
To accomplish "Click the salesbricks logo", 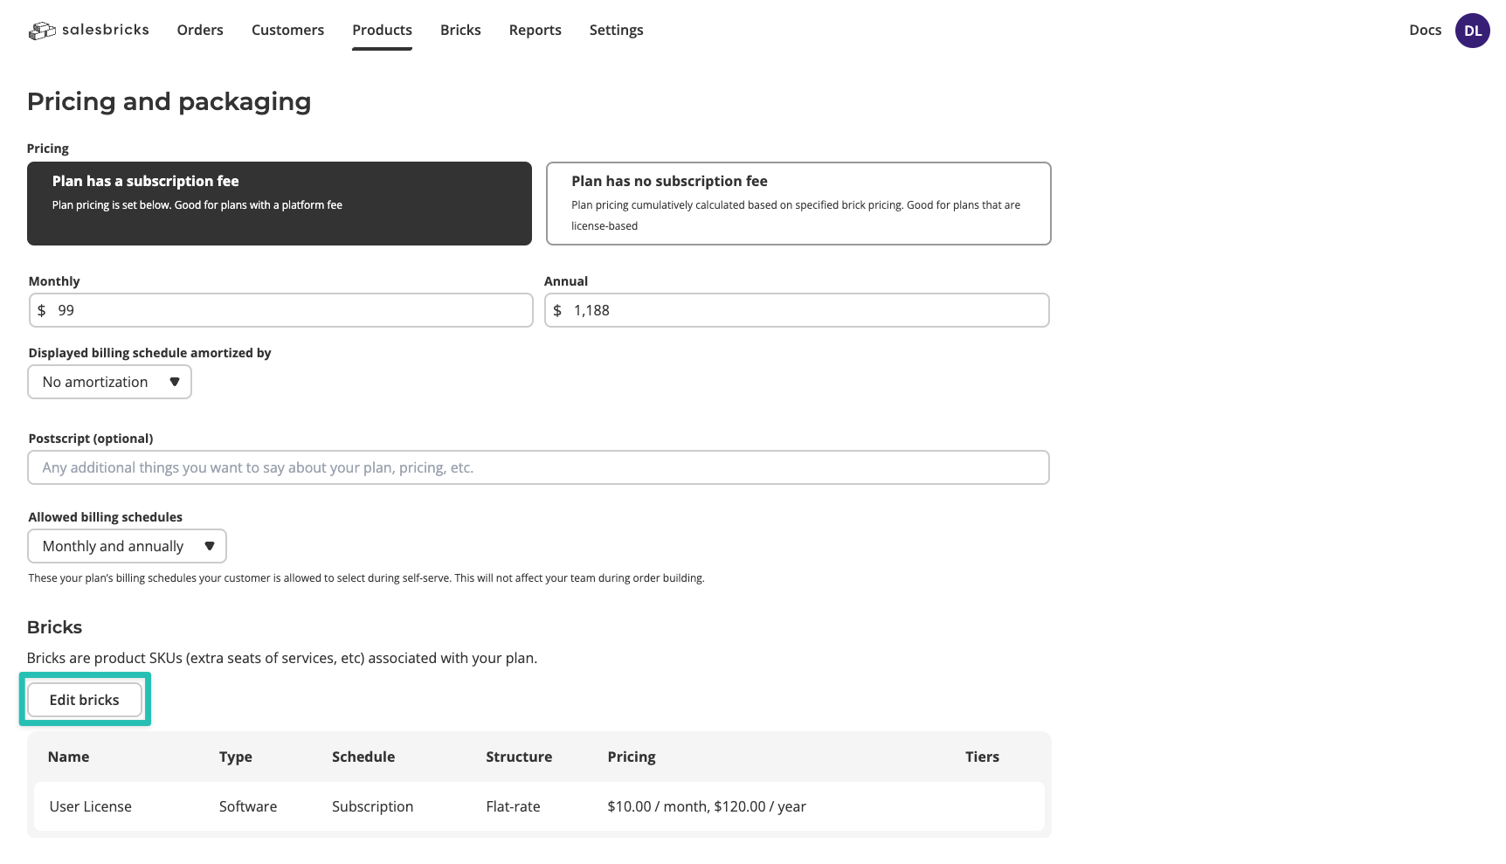I will (88, 31).
